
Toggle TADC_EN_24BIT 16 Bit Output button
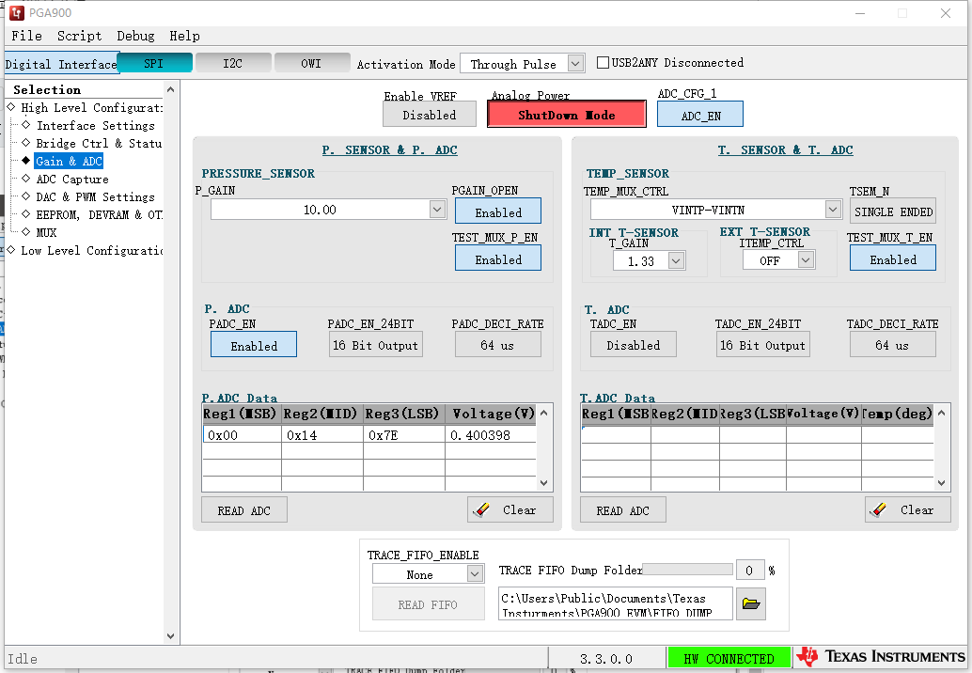pos(762,345)
